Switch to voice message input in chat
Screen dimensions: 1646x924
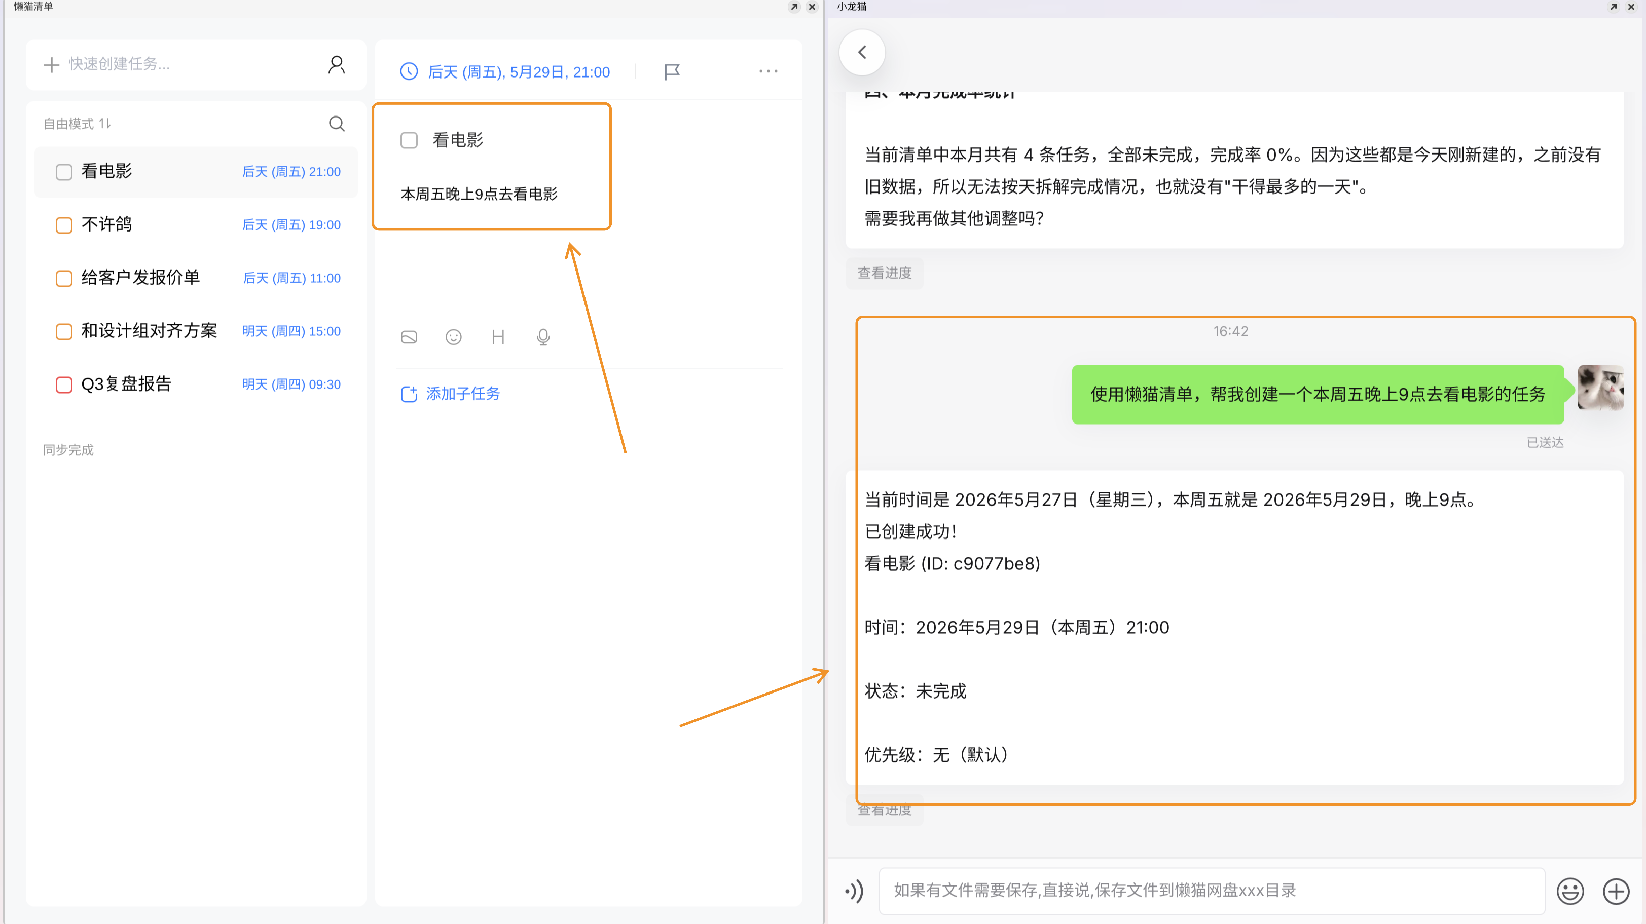pyautogui.click(x=855, y=891)
